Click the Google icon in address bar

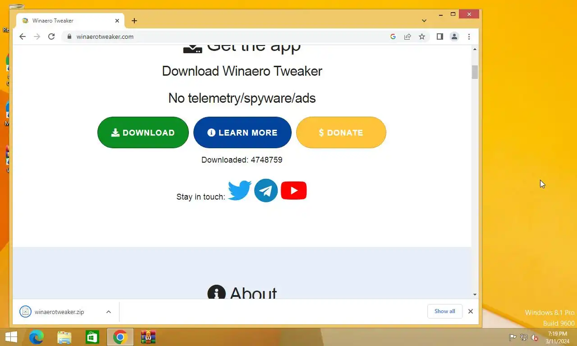[x=393, y=36]
